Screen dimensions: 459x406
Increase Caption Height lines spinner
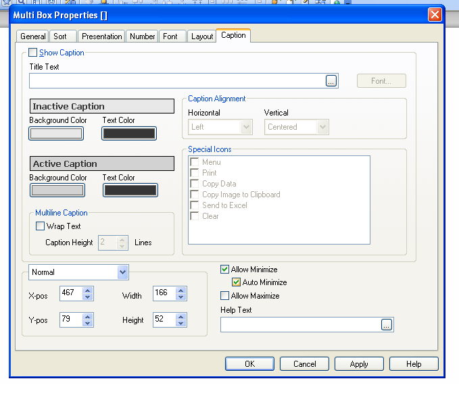pyautogui.click(x=122, y=240)
